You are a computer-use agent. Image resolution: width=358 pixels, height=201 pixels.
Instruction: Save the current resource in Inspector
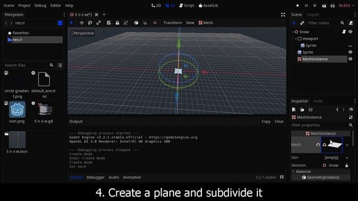pyautogui.click(x=310, y=109)
